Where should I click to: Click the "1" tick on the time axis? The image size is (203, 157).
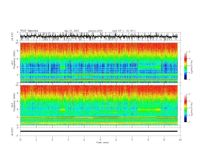36,140
